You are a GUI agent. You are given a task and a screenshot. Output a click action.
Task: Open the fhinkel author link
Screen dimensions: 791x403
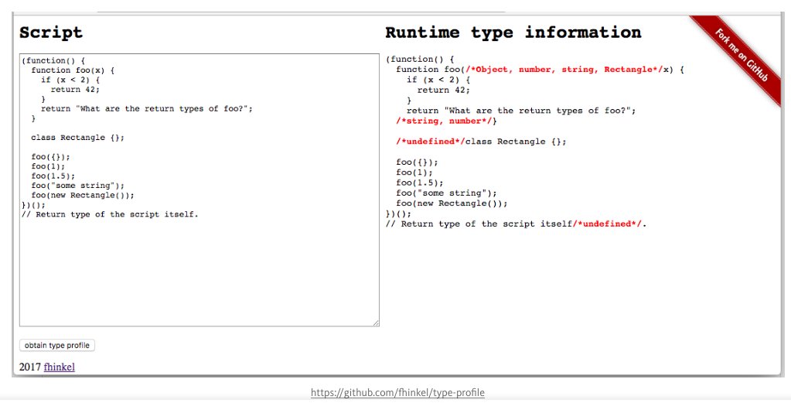59,367
